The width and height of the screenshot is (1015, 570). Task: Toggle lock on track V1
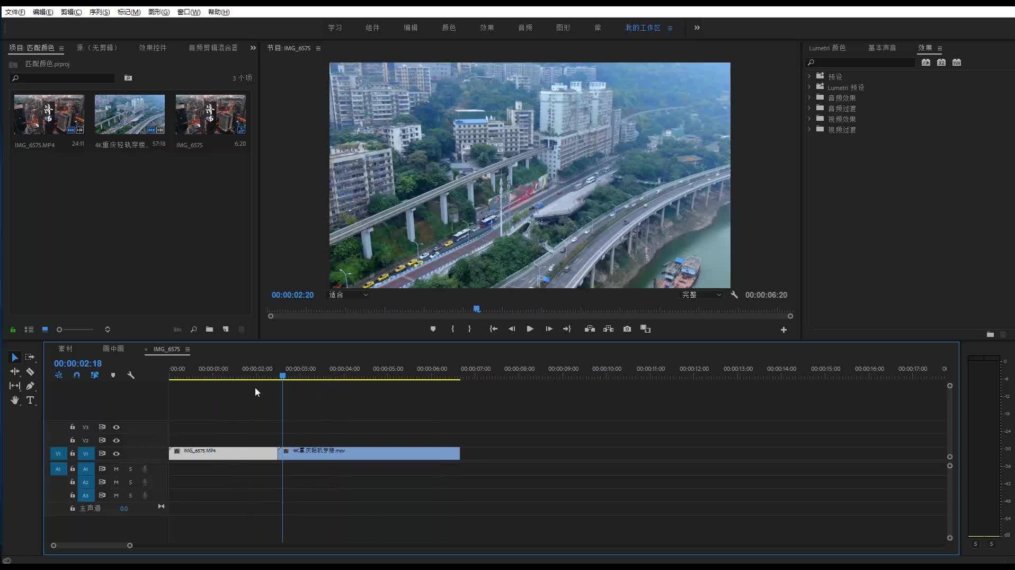pyautogui.click(x=73, y=453)
